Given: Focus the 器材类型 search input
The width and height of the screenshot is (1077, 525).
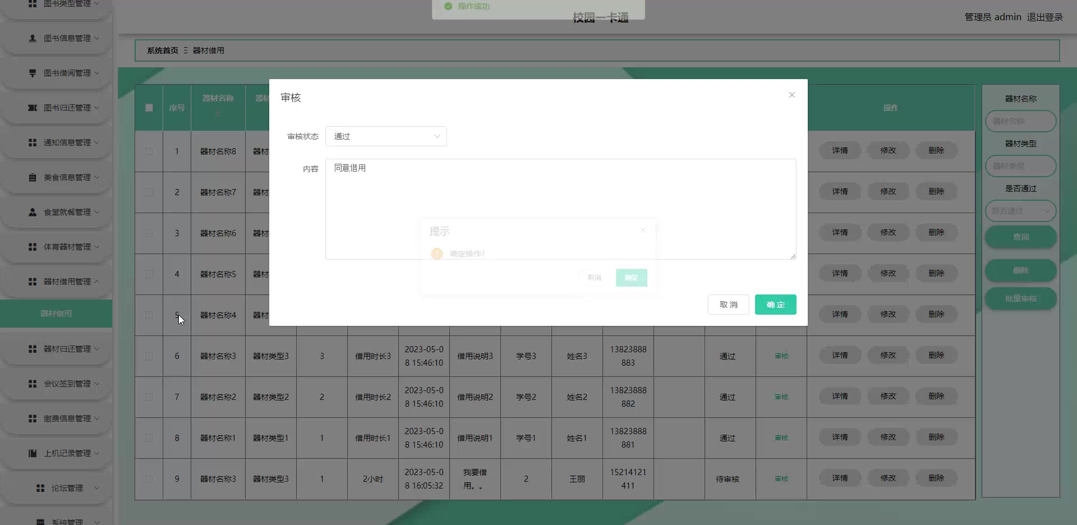Looking at the screenshot, I should click(x=1021, y=166).
